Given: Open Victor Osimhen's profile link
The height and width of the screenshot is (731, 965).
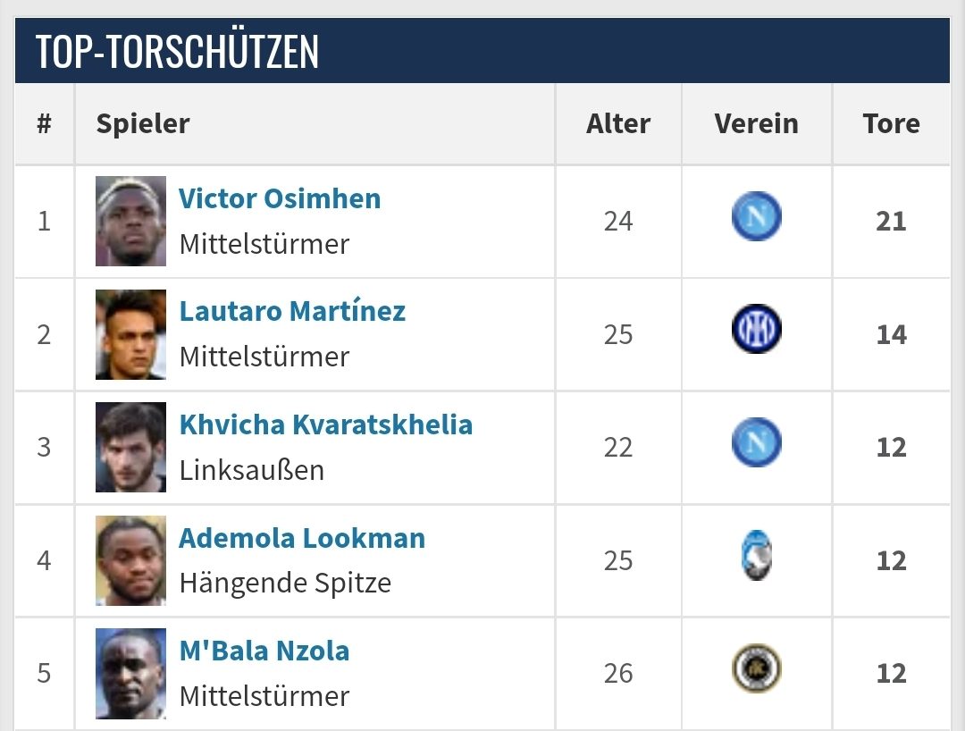Looking at the screenshot, I should click(280, 198).
